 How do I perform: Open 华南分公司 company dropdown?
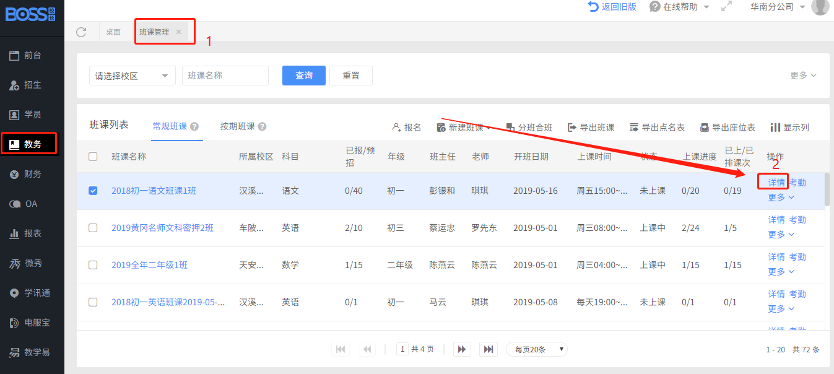coord(777,7)
